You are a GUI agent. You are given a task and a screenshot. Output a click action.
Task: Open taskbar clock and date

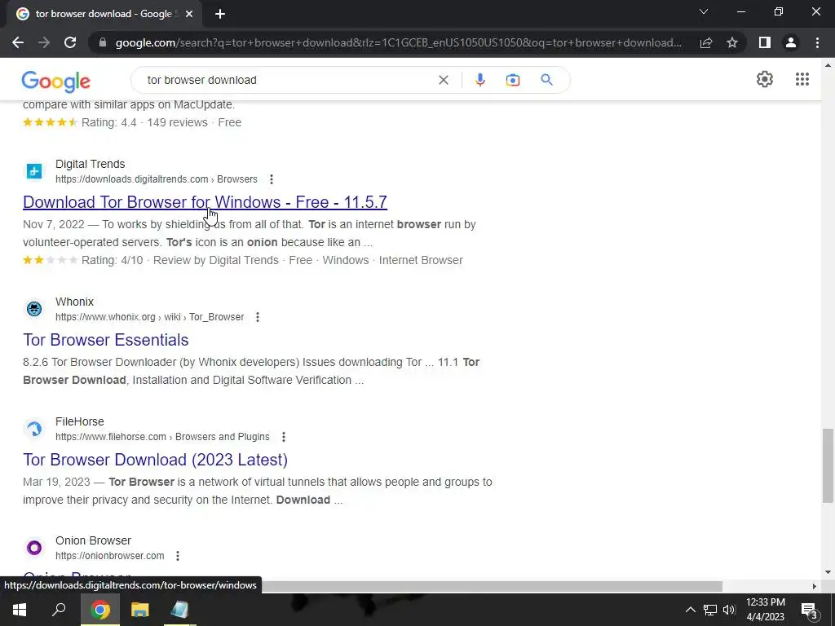(766, 610)
